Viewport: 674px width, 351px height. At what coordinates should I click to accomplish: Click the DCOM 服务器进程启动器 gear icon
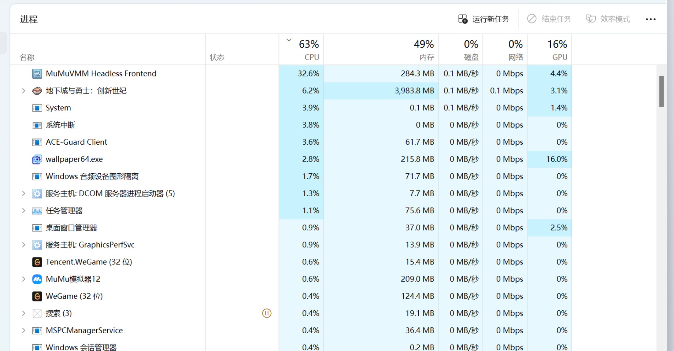tap(37, 194)
